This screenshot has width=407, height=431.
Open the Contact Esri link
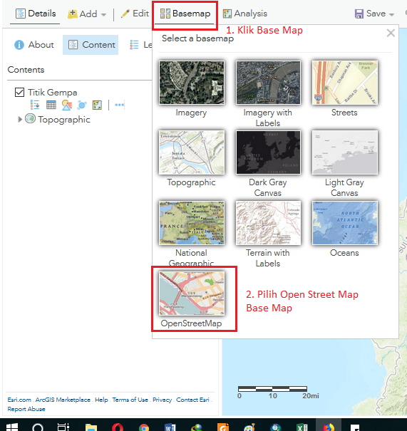[x=192, y=400]
